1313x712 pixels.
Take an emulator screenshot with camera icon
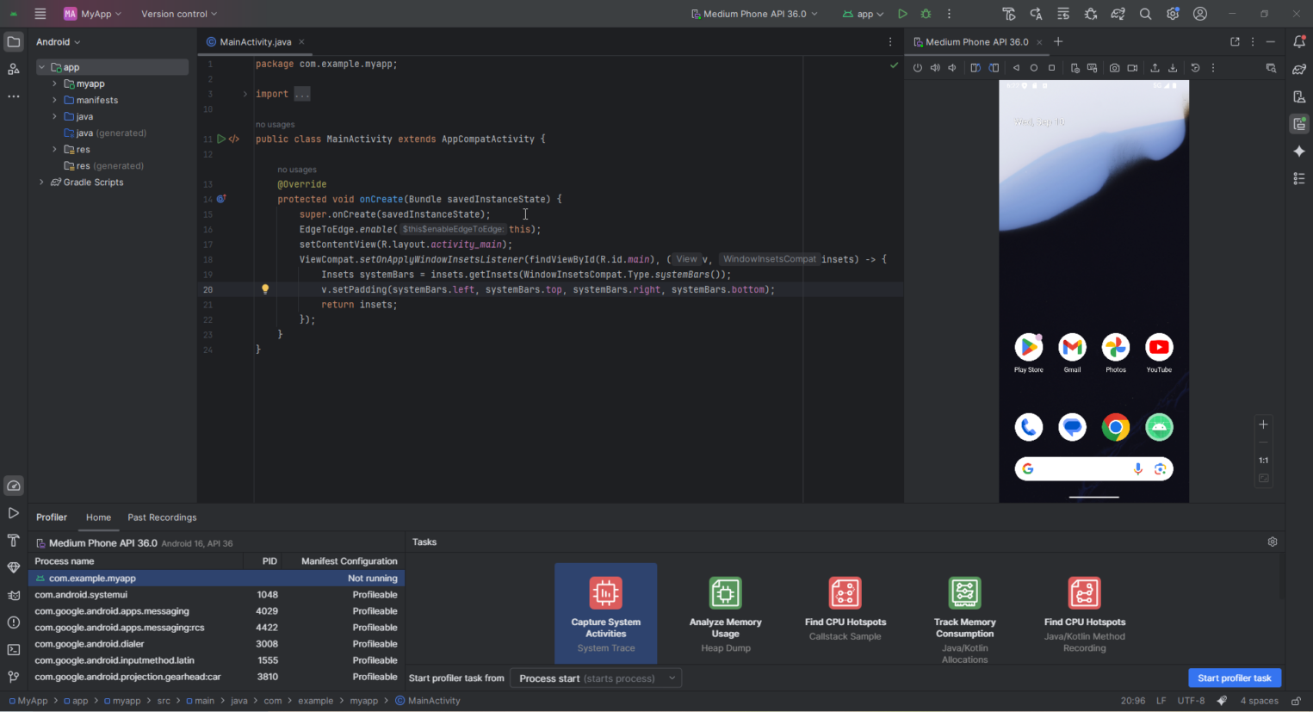[x=1114, y=68]
